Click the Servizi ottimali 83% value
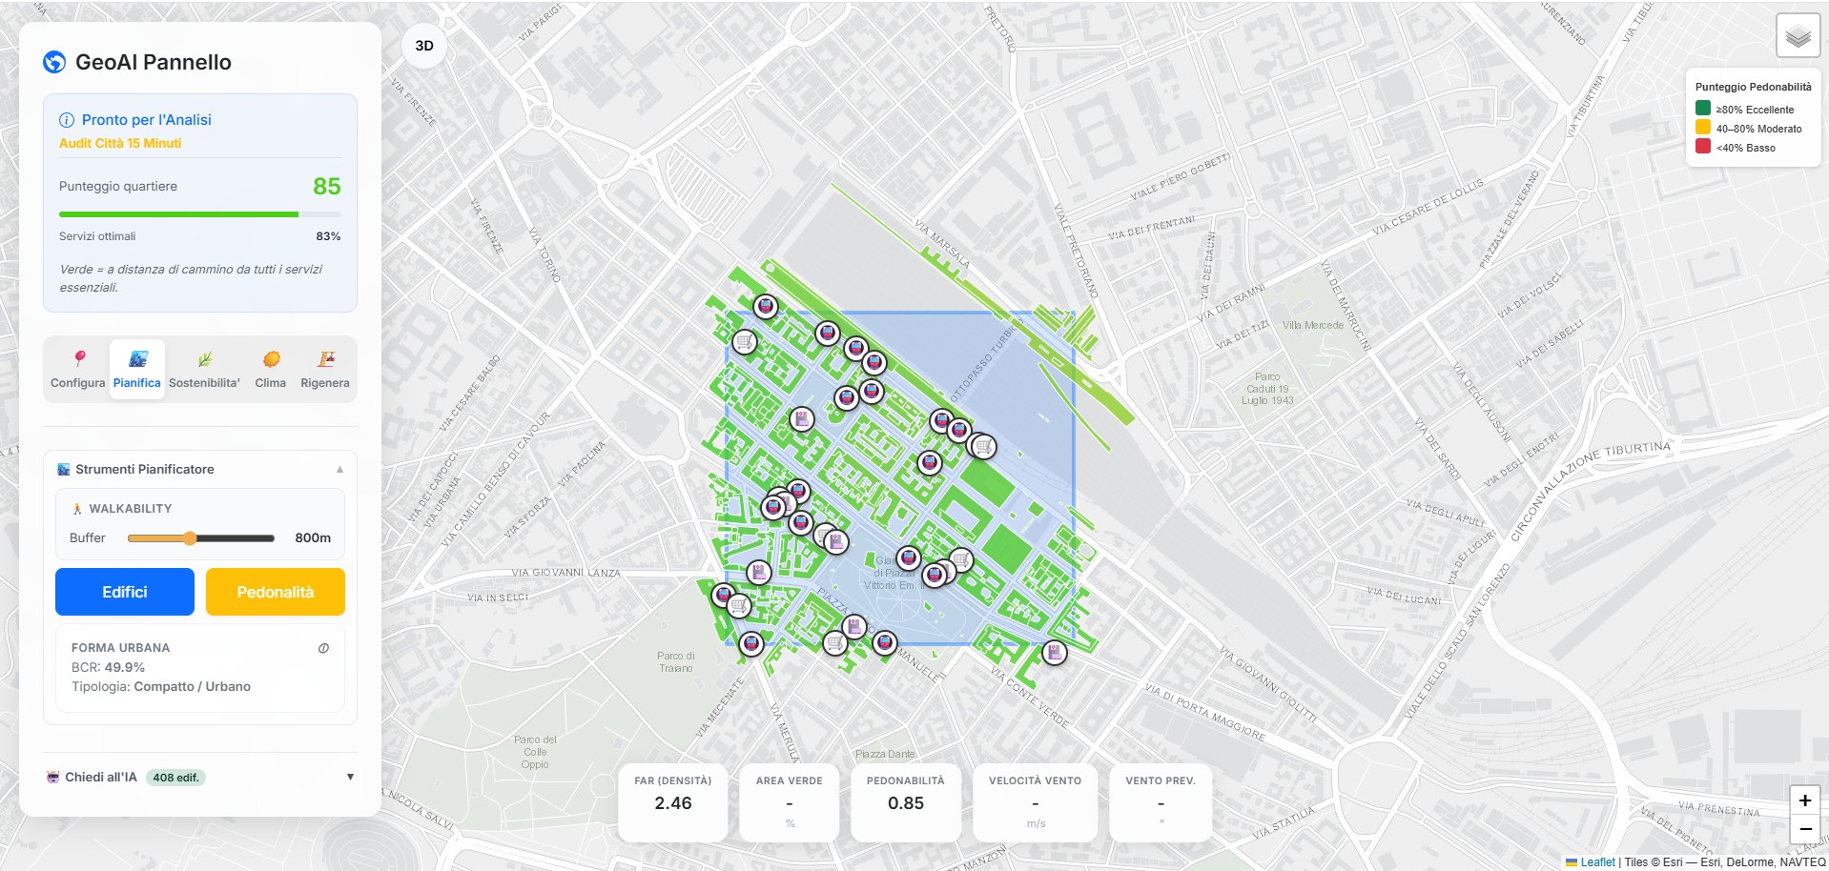 point(328,236)
